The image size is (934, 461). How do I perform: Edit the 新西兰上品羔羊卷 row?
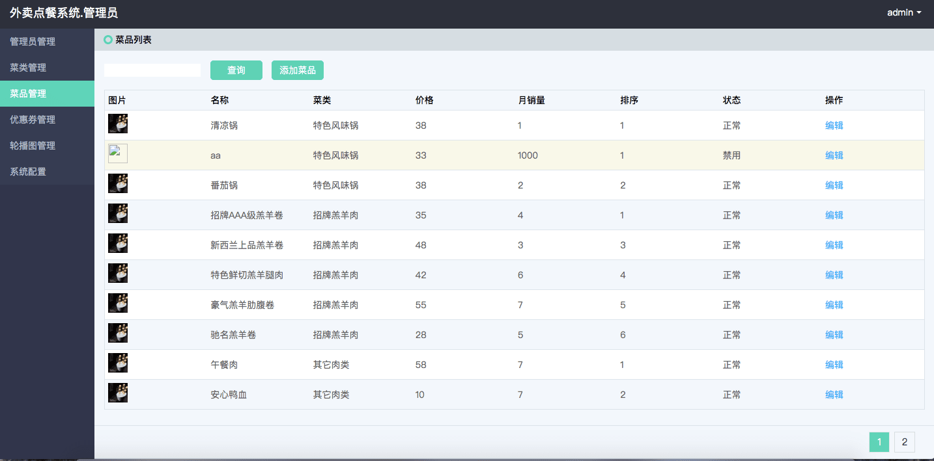pyautogui.click(x=834, y=245)
